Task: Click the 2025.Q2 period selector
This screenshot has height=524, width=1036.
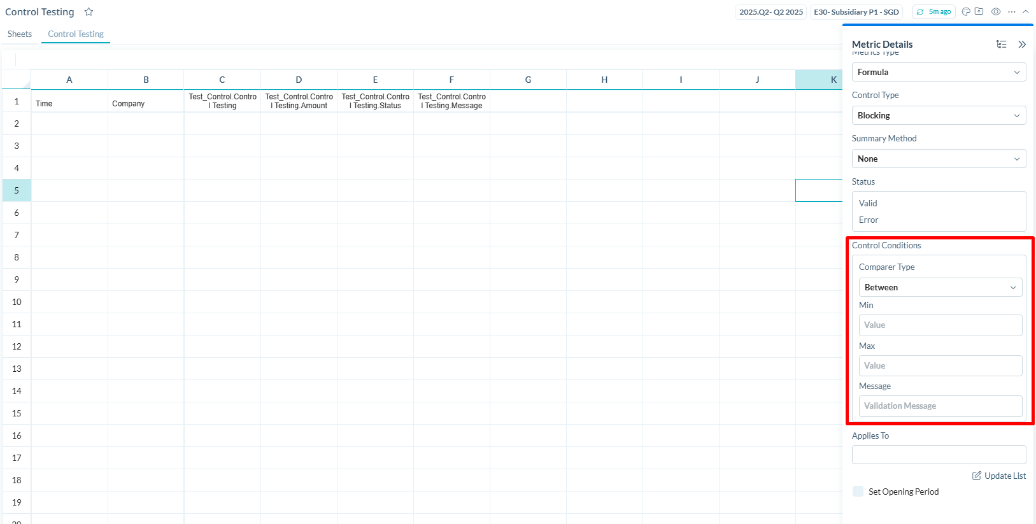Action: coord(771,11)
